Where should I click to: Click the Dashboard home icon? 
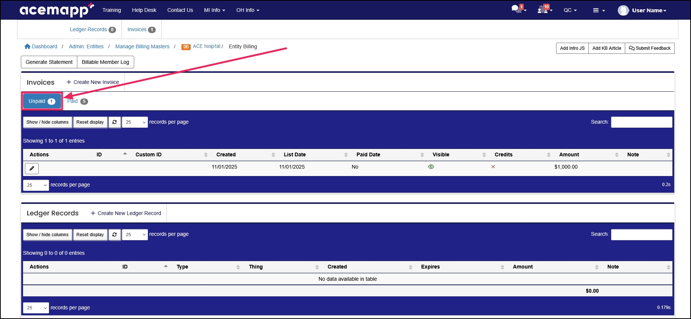click(27, 46)
